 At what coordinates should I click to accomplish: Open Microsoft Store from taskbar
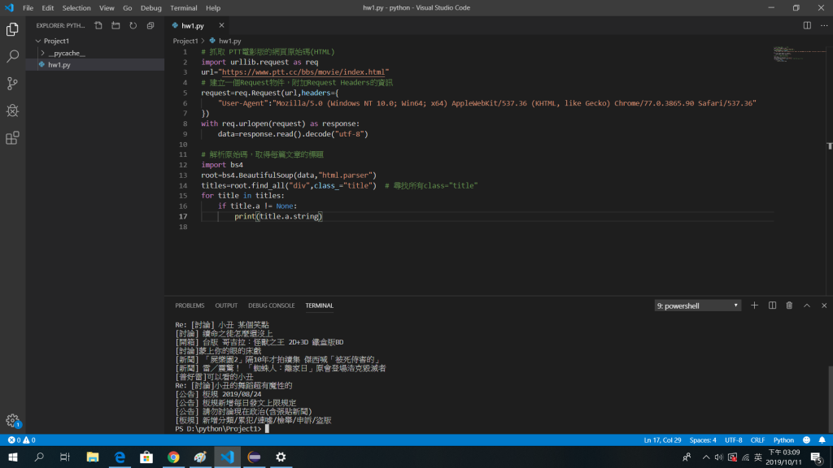(x=146, y=457)
